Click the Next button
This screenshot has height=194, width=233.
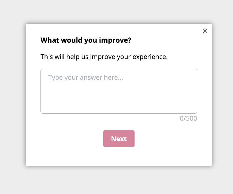119,139
